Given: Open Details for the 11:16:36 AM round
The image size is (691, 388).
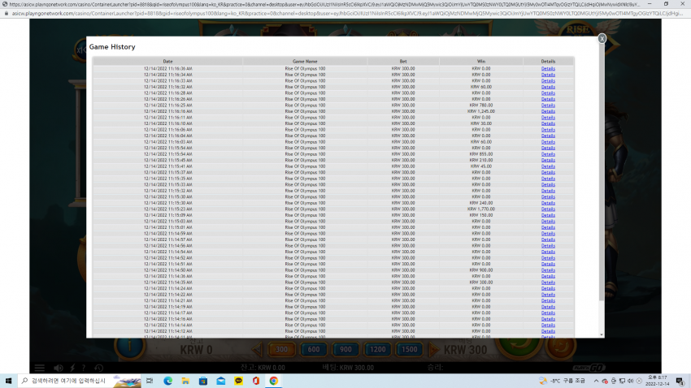Looking at the screenshot, I should coord(548,69).
